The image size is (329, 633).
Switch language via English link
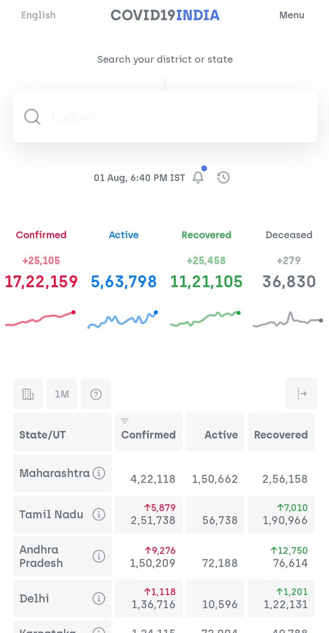38,15
